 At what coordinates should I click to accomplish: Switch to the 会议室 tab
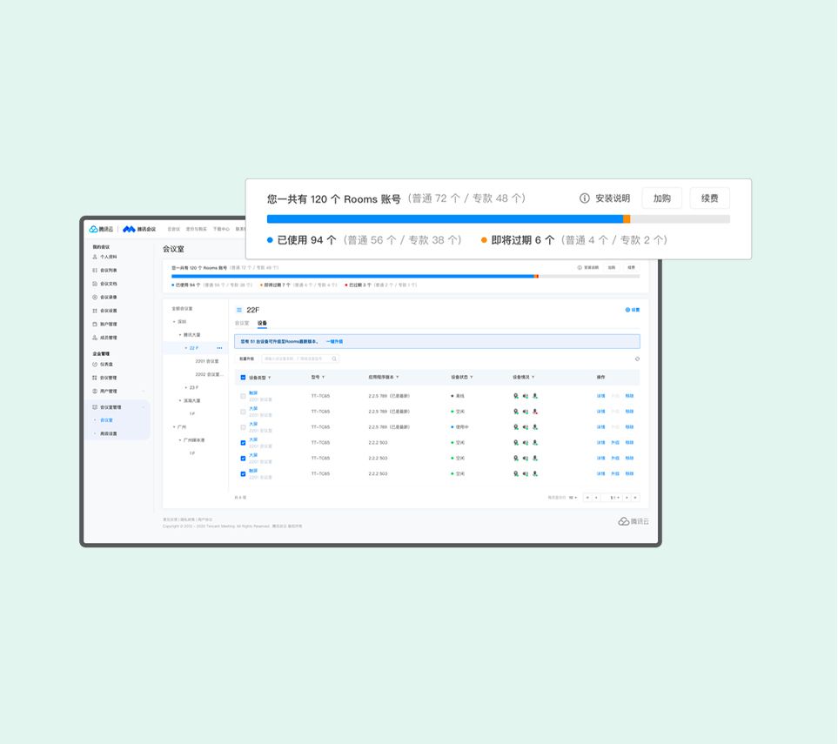pyautogui.click(x=242, y=323)
